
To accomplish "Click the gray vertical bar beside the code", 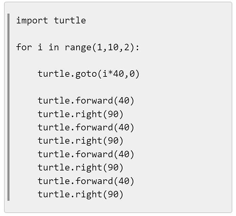I will pos(8,107).
